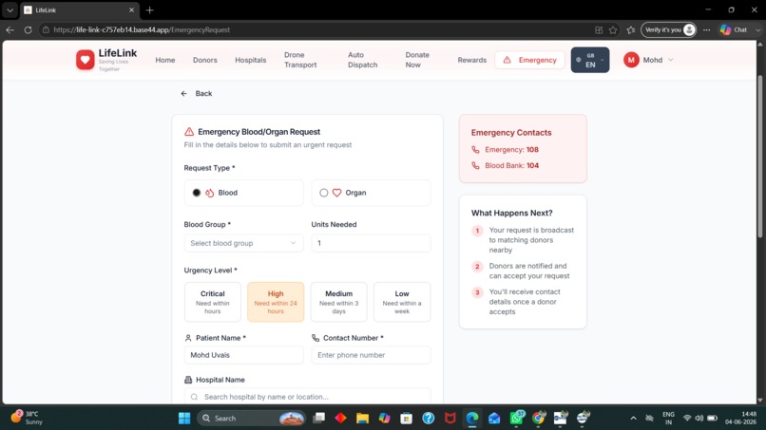Select the LifeLink browser tab
This screenshot has height=430, width=766.
[80, 9]
